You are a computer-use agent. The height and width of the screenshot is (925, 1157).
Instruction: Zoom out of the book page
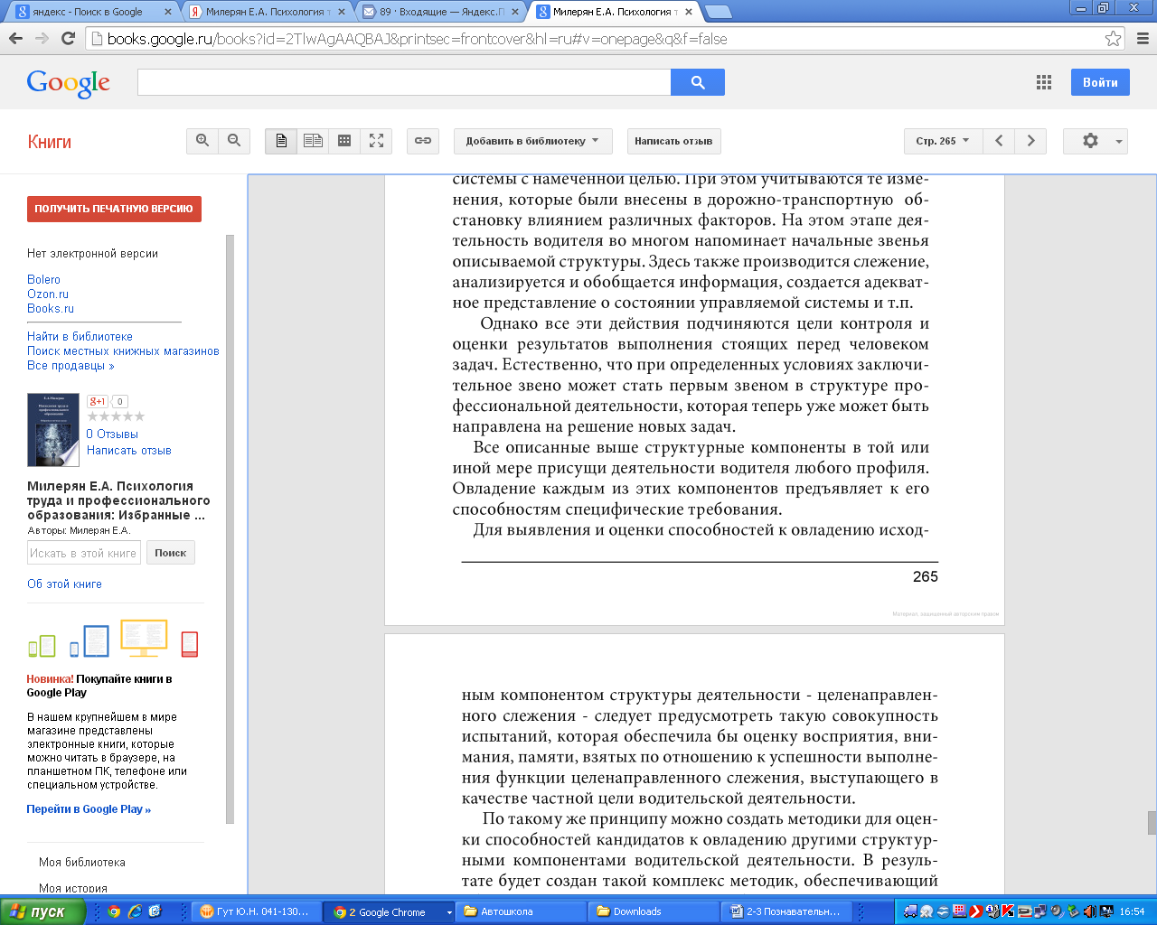point(234,141)
